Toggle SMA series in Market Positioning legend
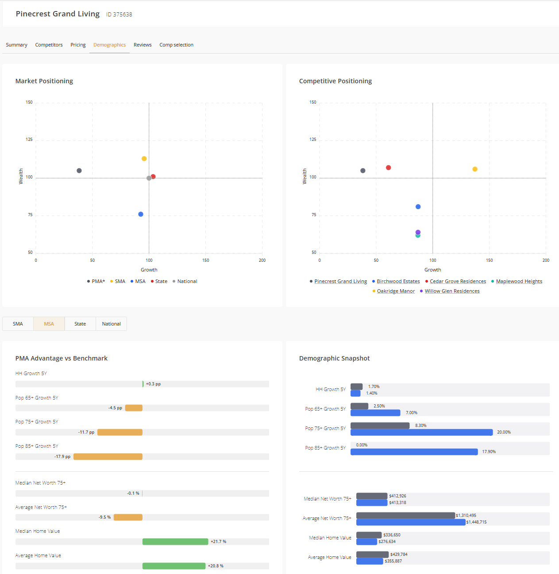 click(118, 281)
